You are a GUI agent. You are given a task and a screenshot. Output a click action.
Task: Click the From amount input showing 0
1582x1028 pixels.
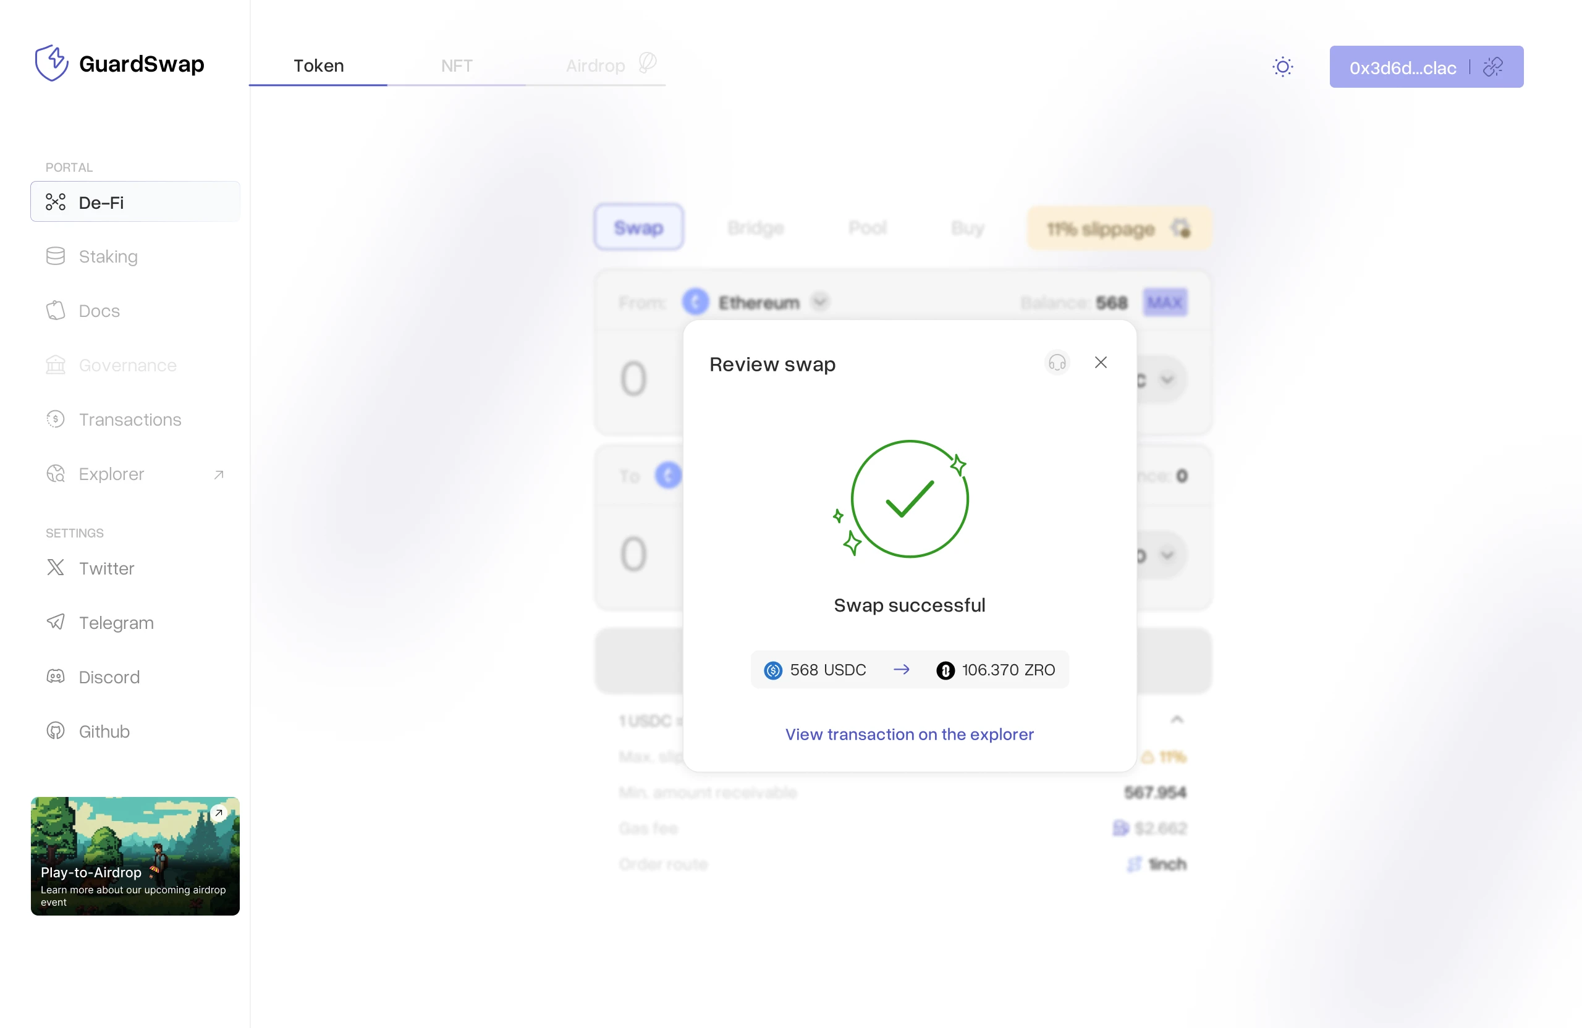pos(633,379)
